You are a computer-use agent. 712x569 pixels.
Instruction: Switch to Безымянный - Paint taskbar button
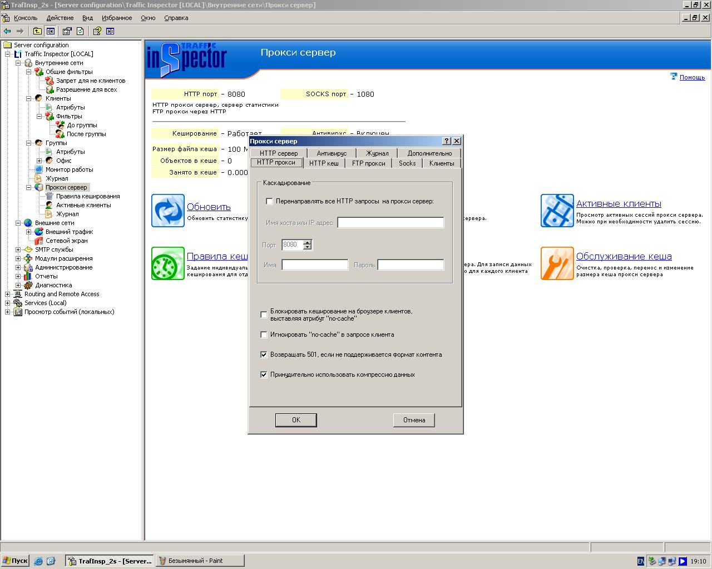(x=199, y=561)
